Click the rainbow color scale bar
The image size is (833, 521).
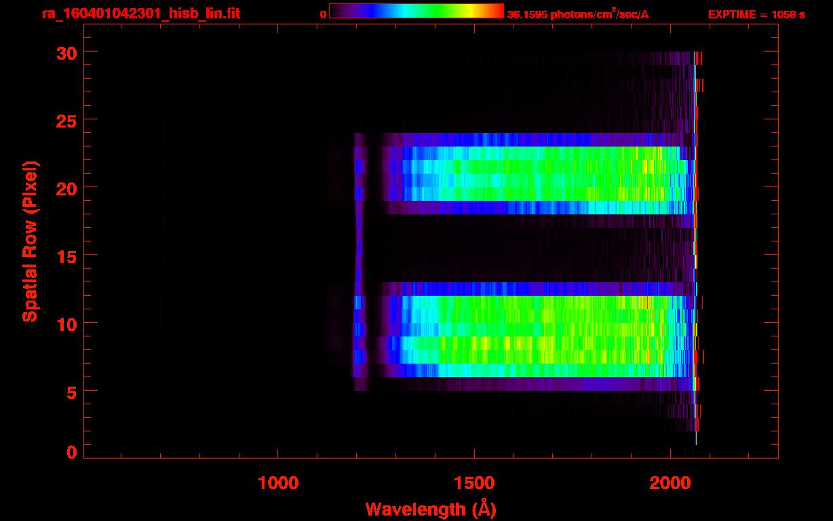(x=416, y=11)
